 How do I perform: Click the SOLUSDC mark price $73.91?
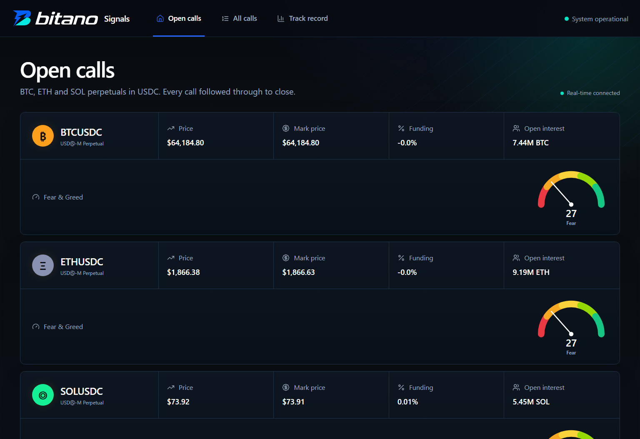point(293,402)
